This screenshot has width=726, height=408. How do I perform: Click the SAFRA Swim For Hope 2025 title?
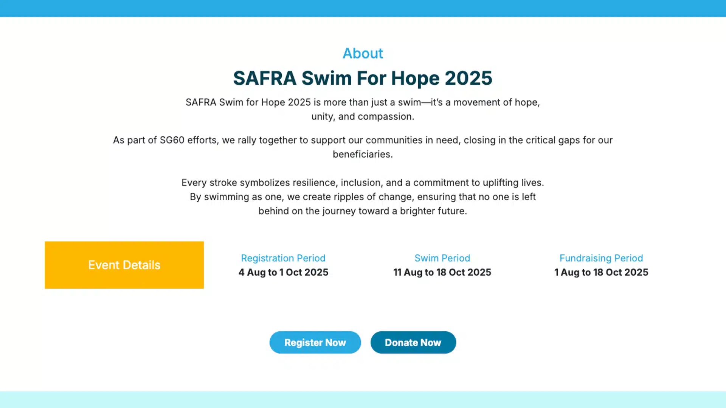click(363, 78)
